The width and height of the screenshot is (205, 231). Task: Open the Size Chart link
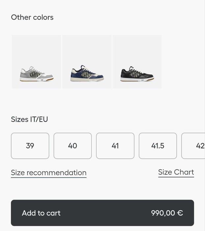(176, 172)
